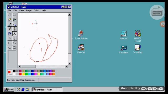The width and height of the screenshot is (168, 94).
Task: Select the Magnifier tool
Action: pos(14,24)
